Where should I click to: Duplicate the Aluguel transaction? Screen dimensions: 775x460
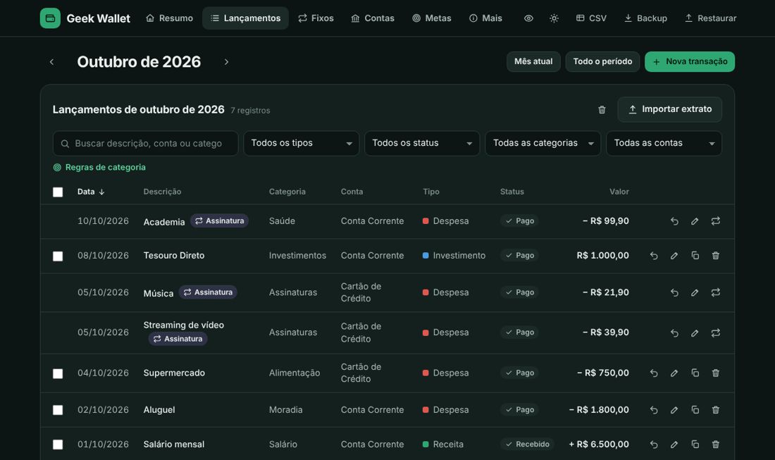click(695, 410)
